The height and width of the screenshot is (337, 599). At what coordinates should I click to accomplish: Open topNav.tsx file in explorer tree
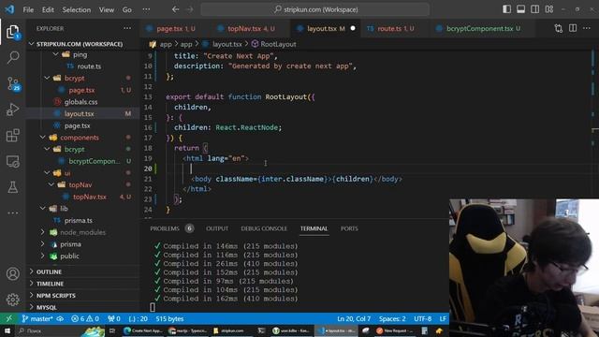(x=90, y=197)
